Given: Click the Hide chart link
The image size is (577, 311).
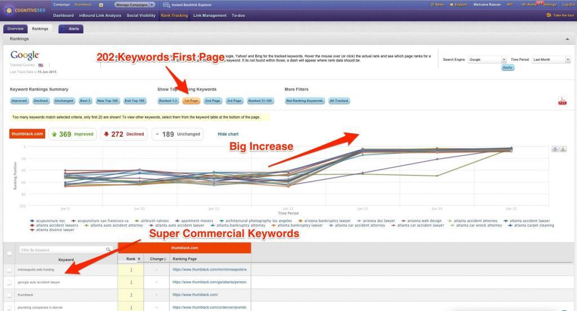Looking at the screenshot, I should click(228, 134).
